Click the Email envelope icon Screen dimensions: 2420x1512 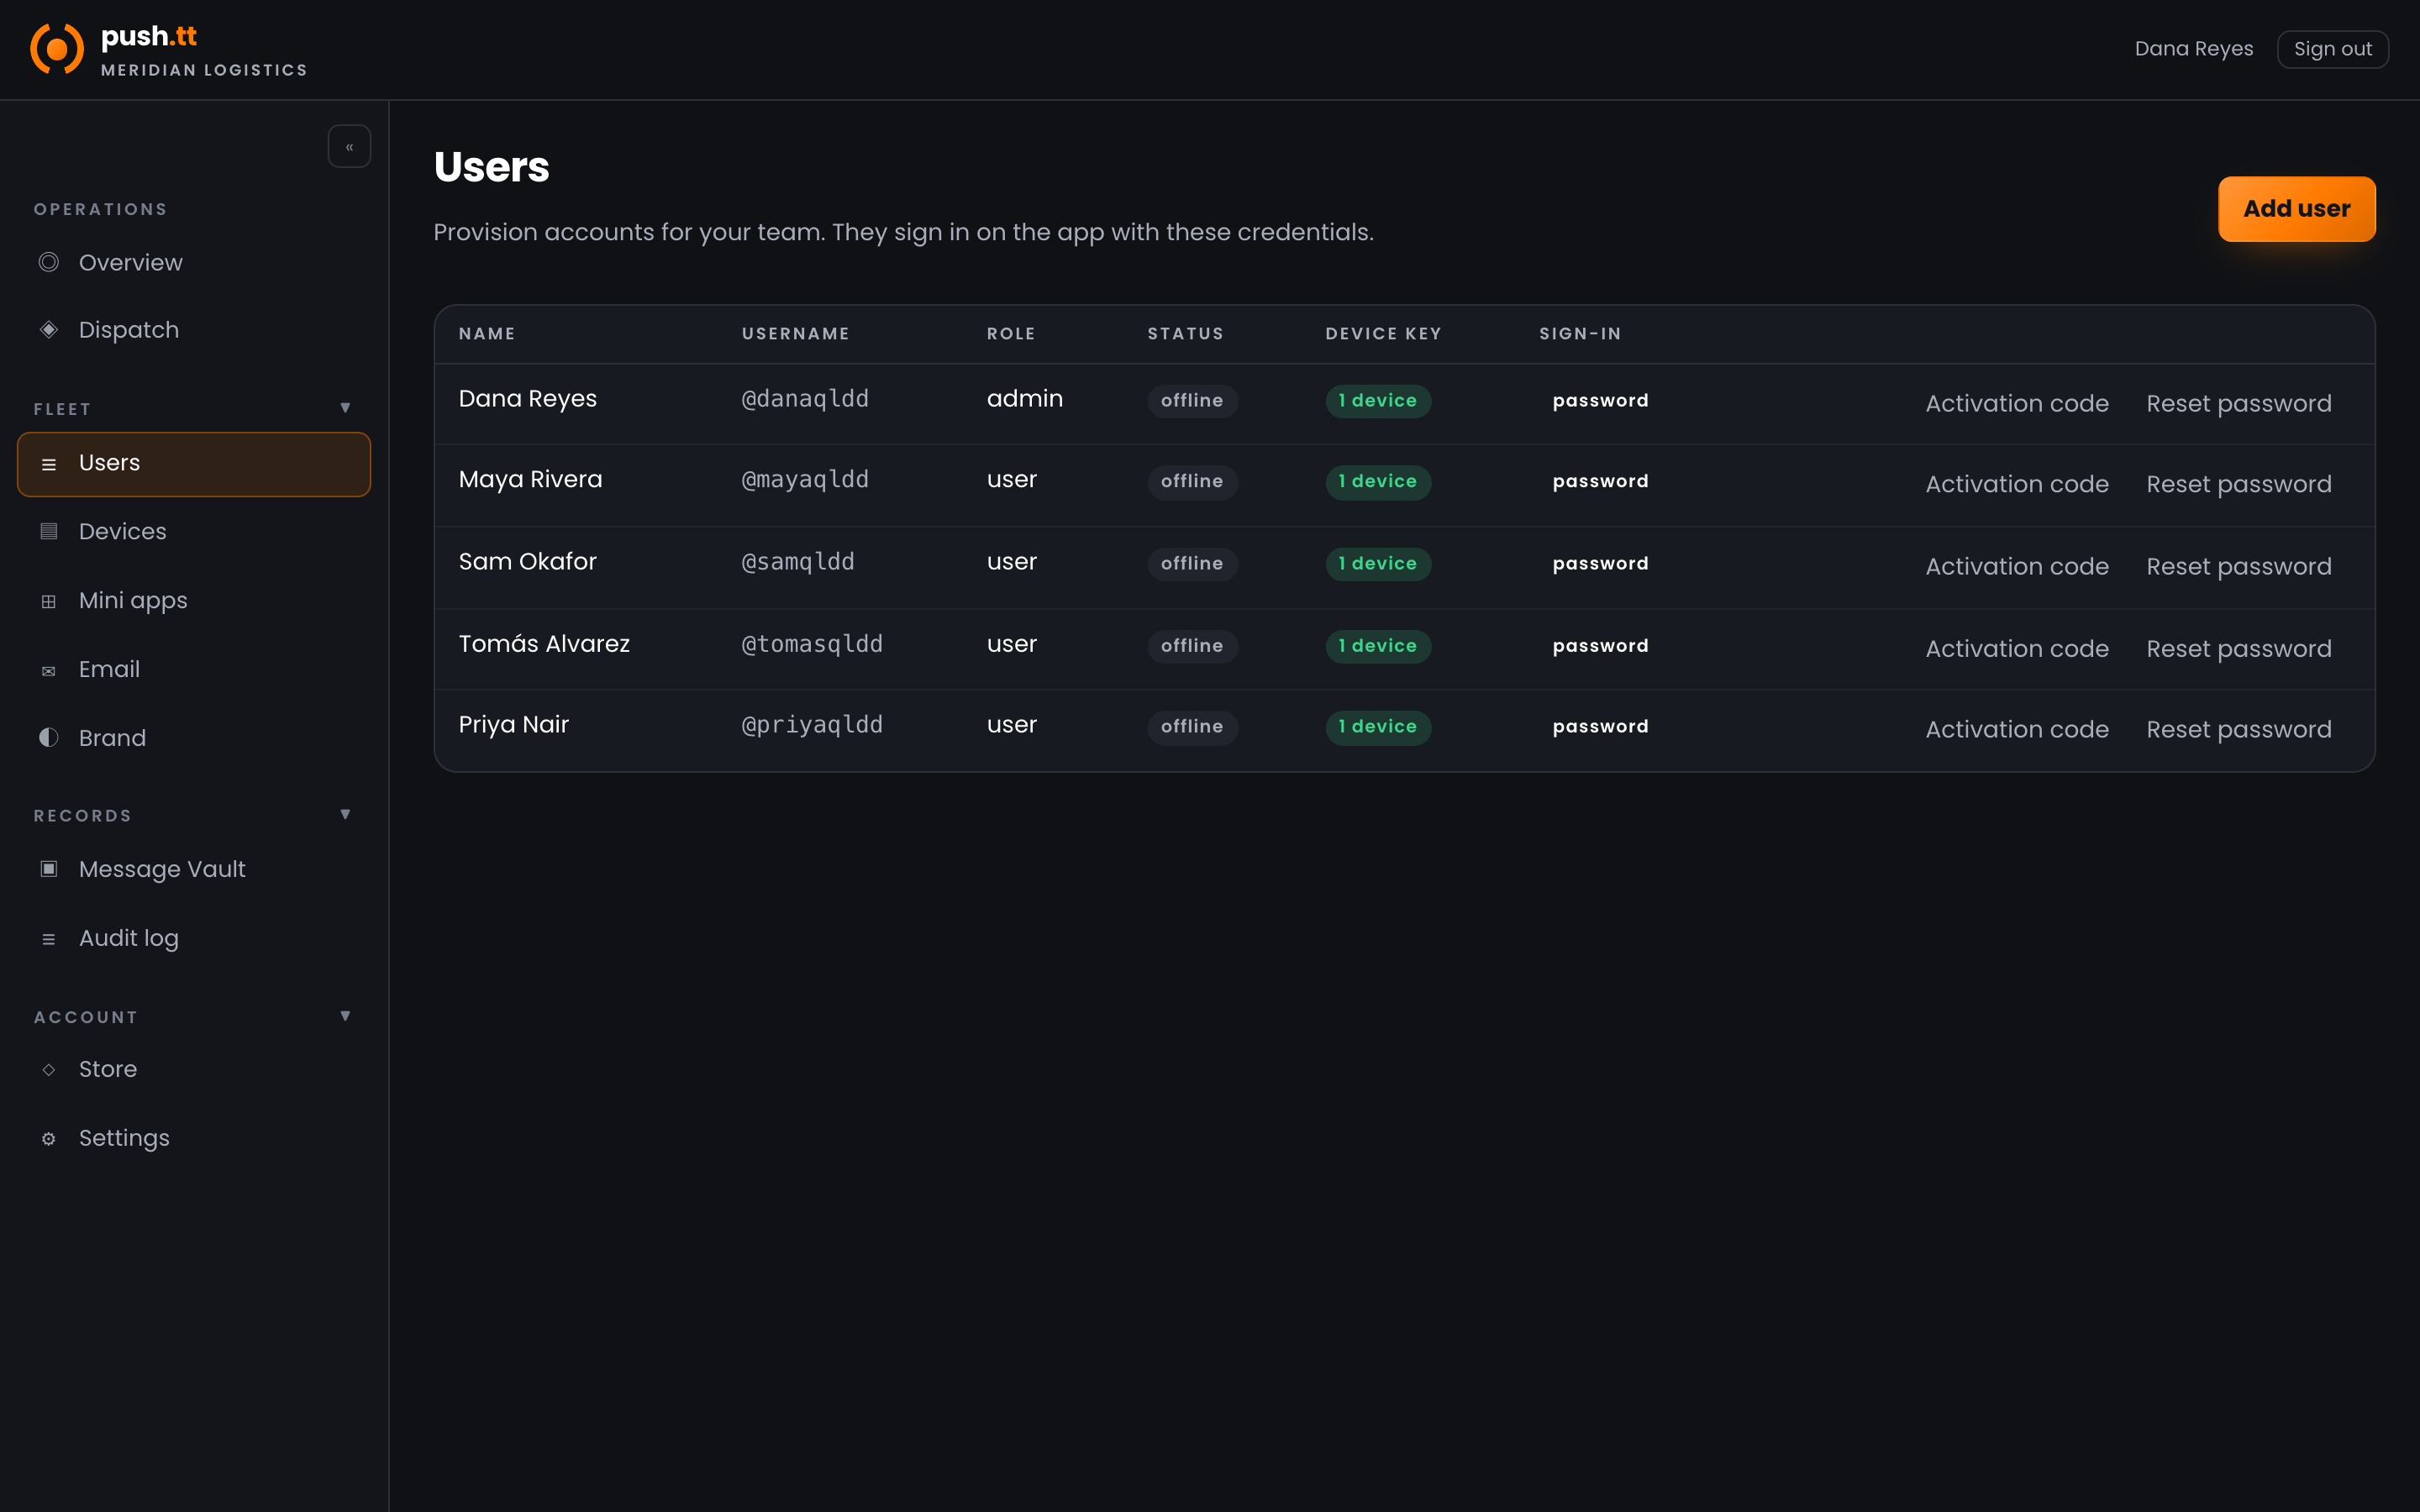(48, 671)
